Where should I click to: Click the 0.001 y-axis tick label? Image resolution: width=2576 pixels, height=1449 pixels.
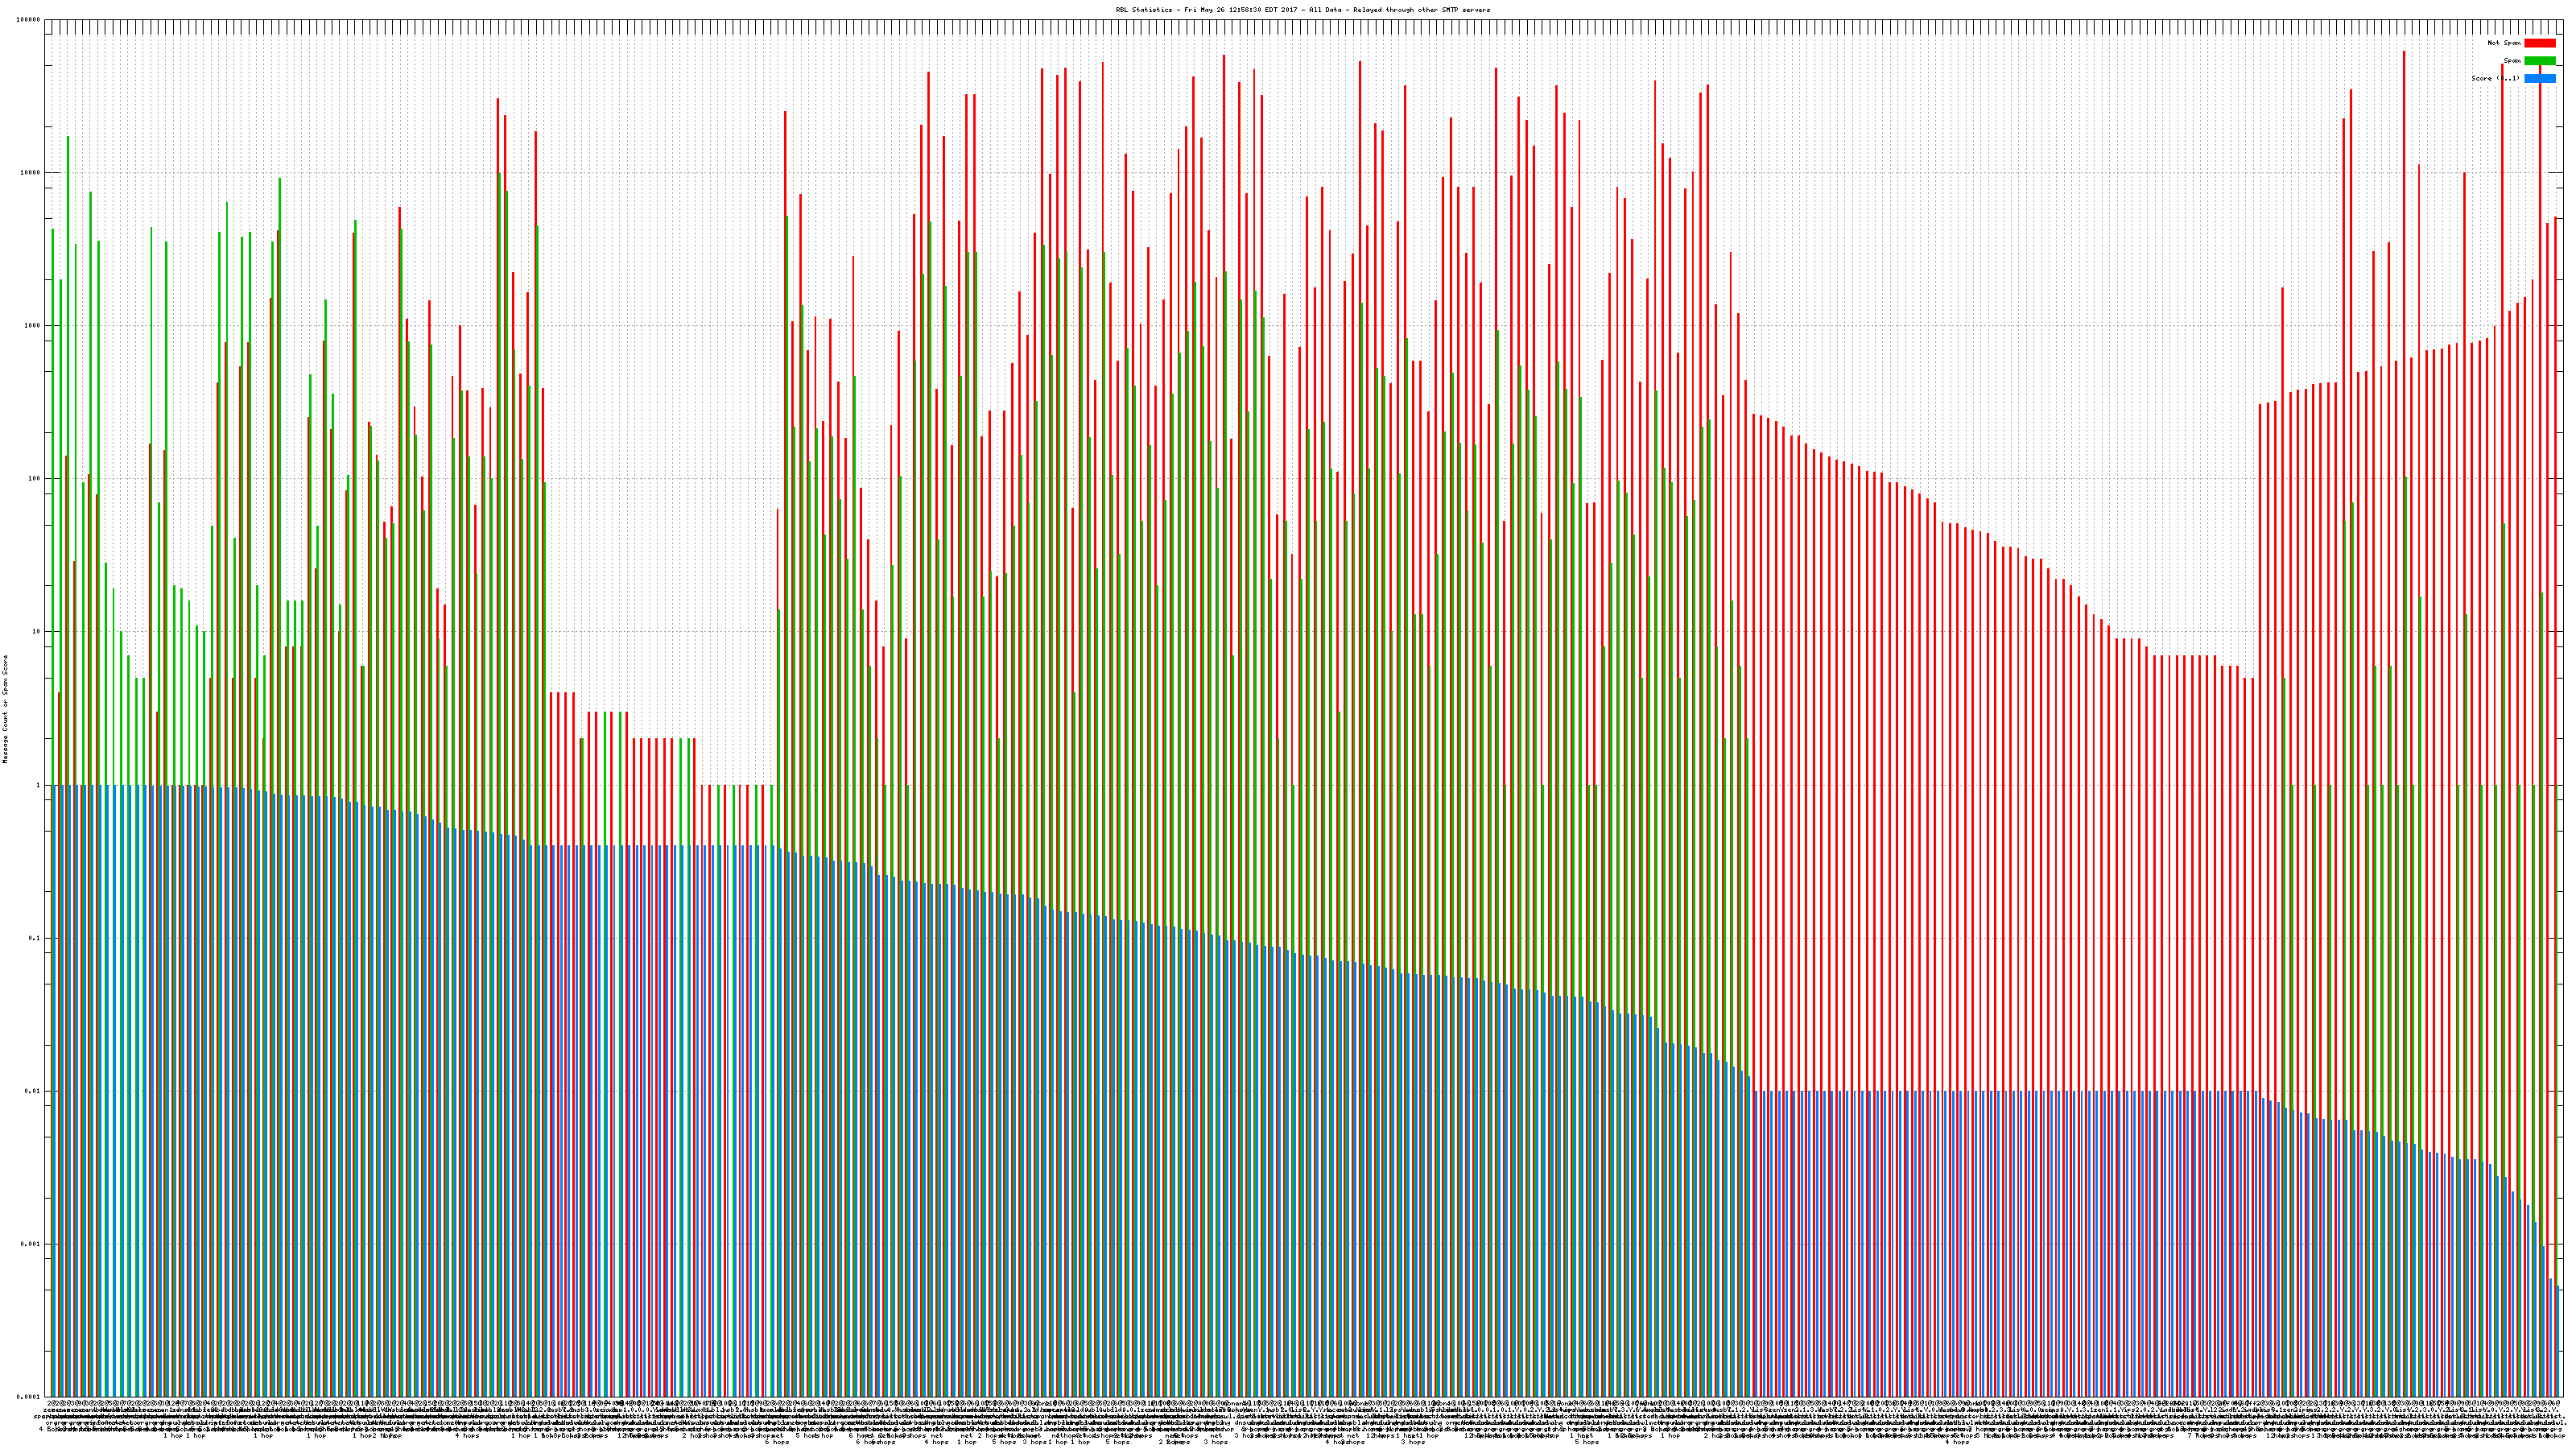30,1244
